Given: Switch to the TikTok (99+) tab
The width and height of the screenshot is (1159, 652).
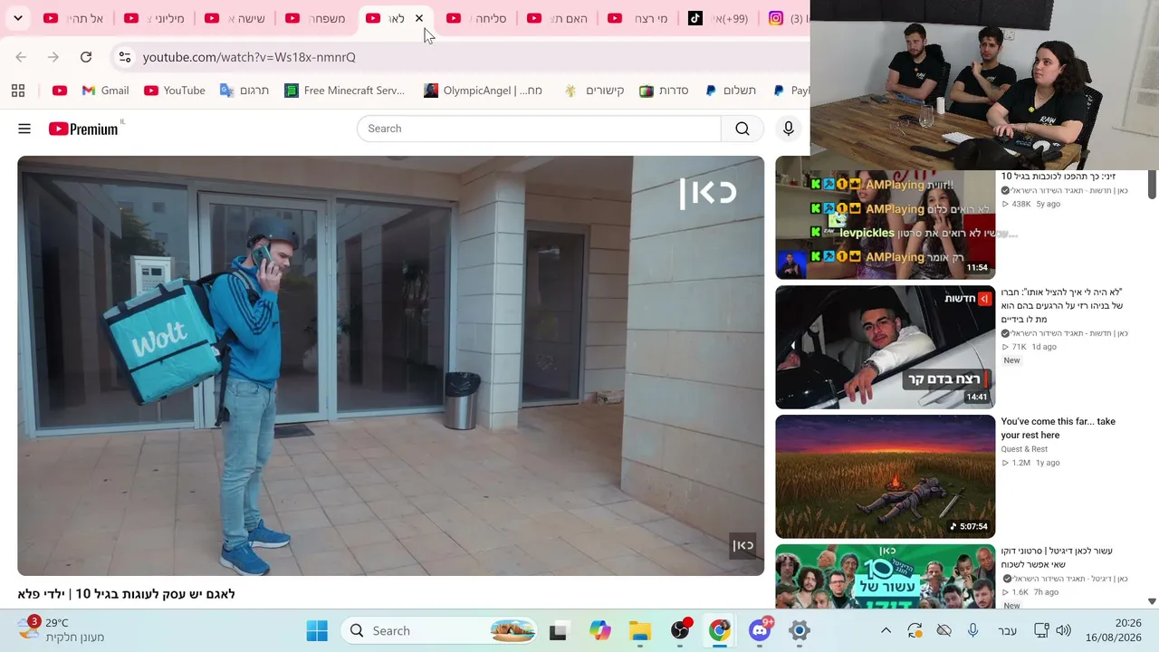Looking at the screenshot, I should 718,18.
